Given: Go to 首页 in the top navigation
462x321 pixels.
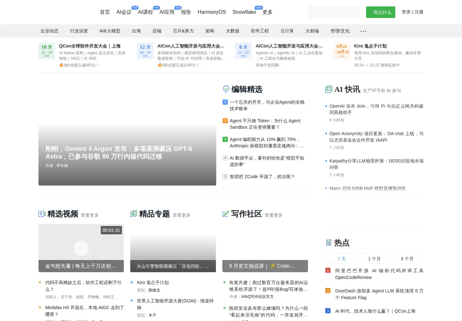Looking at the screenshot, I should click(105, 12).
